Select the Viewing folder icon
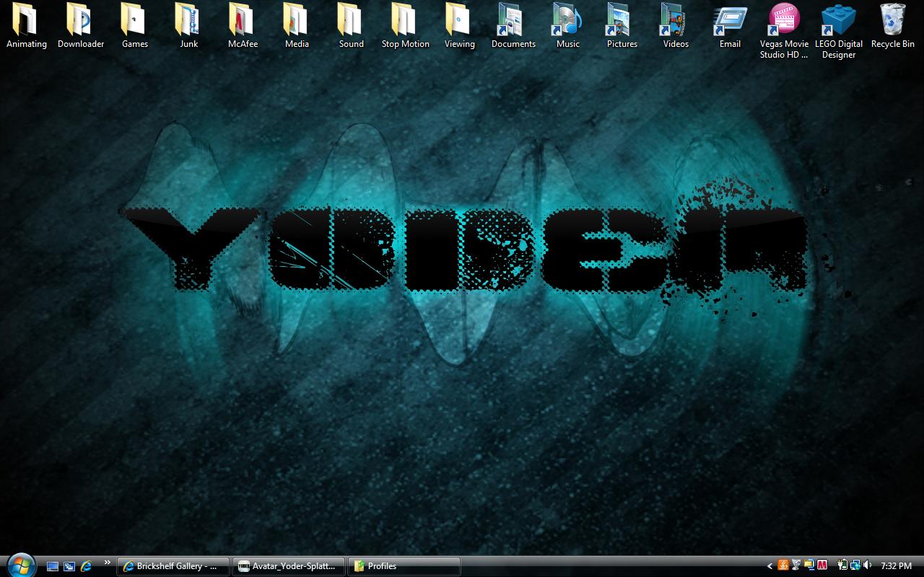 point(460,27)
